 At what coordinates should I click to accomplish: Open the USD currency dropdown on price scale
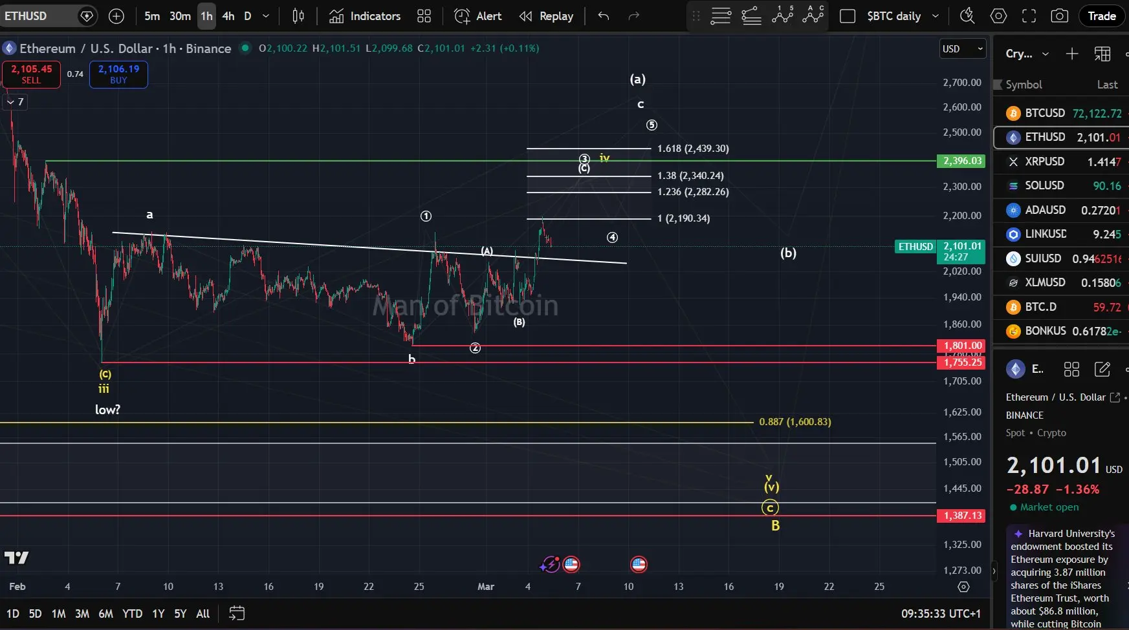(963, 49)
